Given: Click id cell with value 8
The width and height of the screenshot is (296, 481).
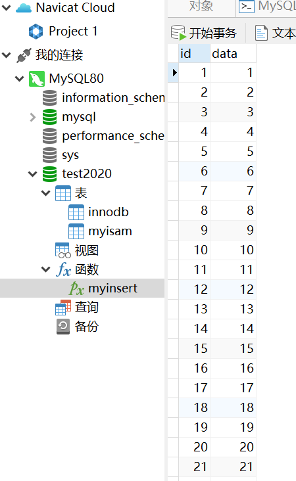Looking at the screenshot, I should 194,210.
